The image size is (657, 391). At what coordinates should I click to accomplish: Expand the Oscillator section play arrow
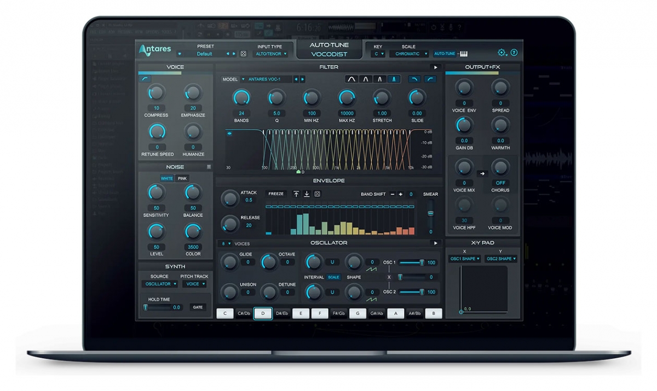coord(436,243)
